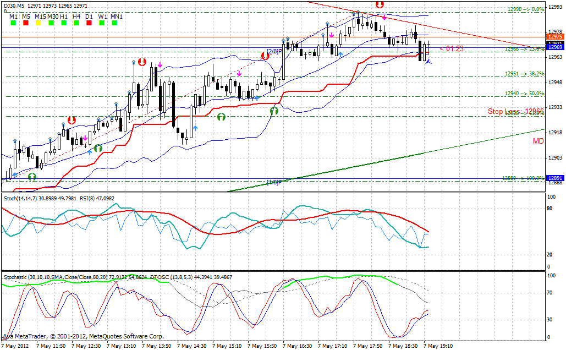566x350 pixels.
Task: Click the '7 May 13:10' time axis label
Action: point(121,346)
